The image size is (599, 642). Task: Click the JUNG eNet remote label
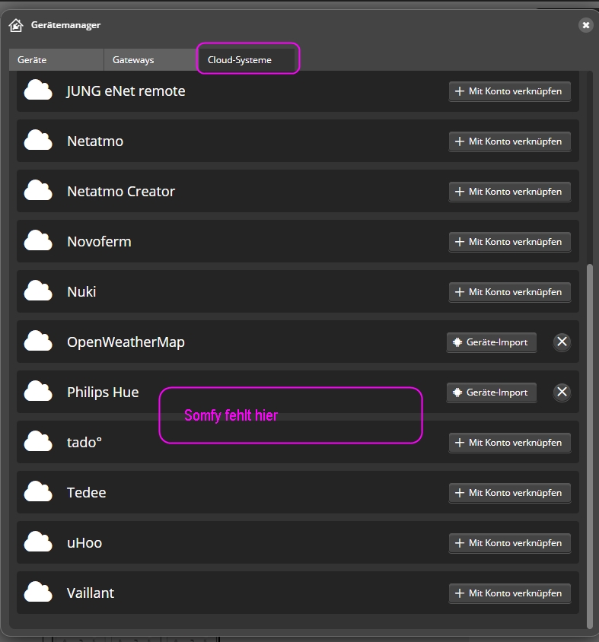coord(126,91)
